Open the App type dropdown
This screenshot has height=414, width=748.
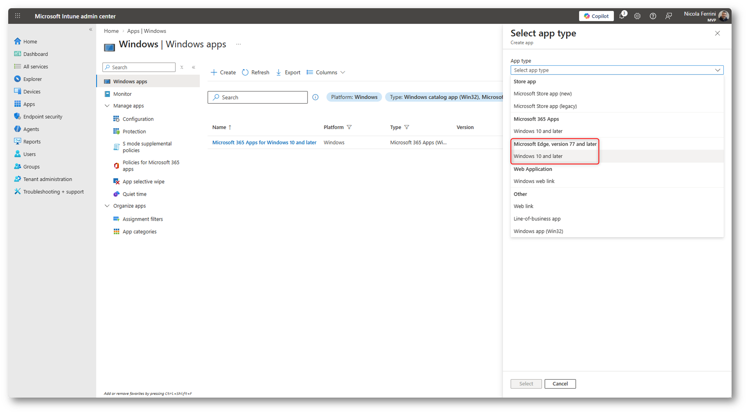pos(617,70)
